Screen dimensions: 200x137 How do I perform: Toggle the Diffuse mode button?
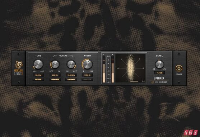(x=38, y=79)
